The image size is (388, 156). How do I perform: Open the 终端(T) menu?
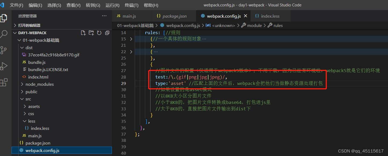[132, 5]
